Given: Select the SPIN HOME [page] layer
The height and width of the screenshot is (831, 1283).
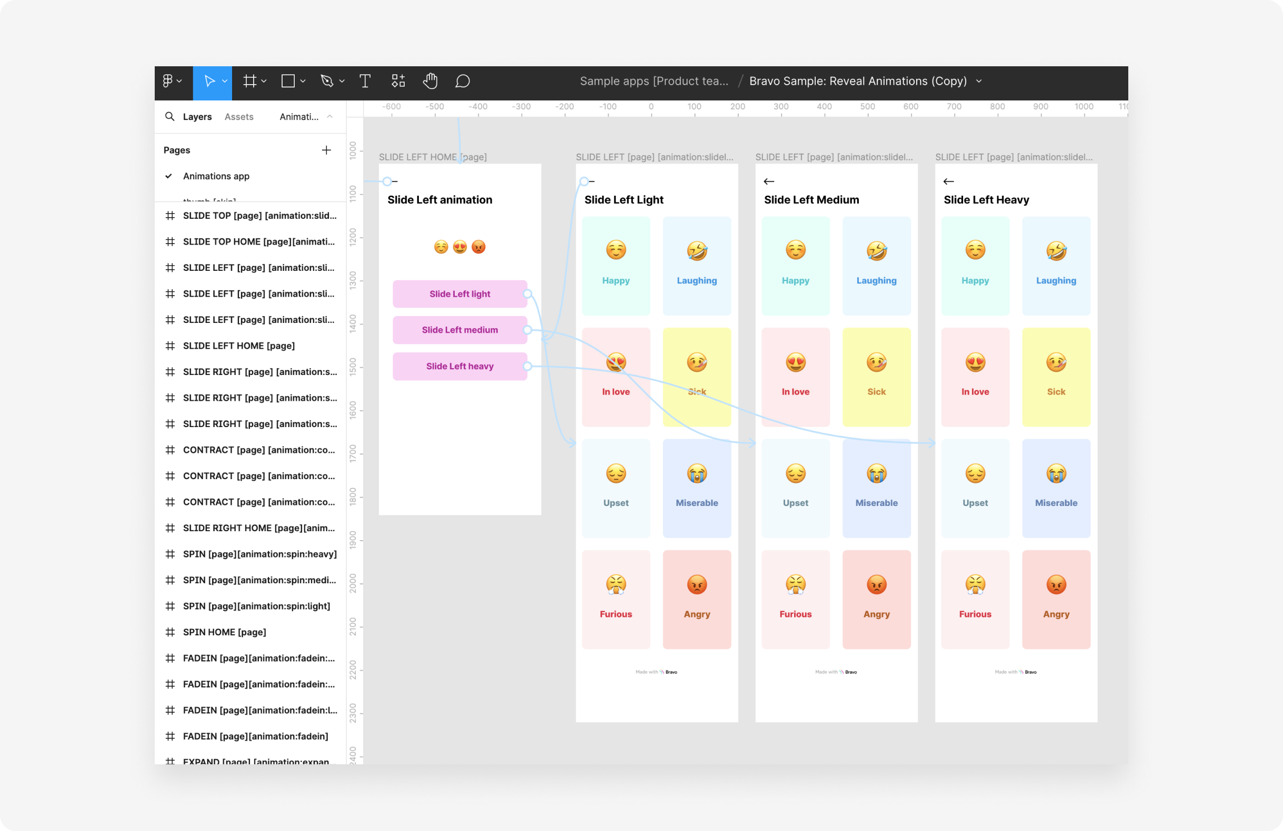Looking at the screenshot, I should [224, 632].
